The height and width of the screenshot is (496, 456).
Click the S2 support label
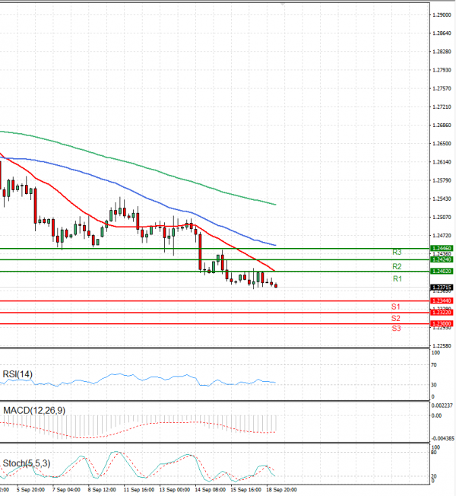(x=396, y=318)
